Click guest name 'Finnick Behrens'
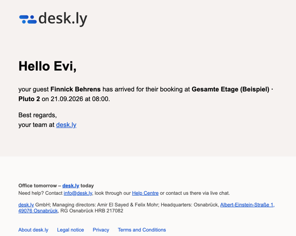The image size is (296, 236). tap(76, 89)
